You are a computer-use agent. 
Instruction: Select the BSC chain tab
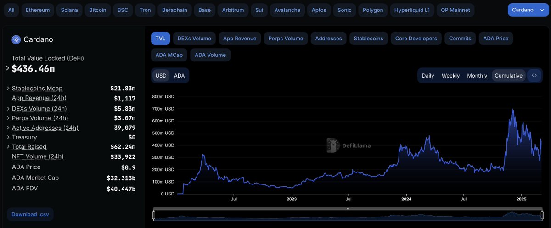(123, 10)
